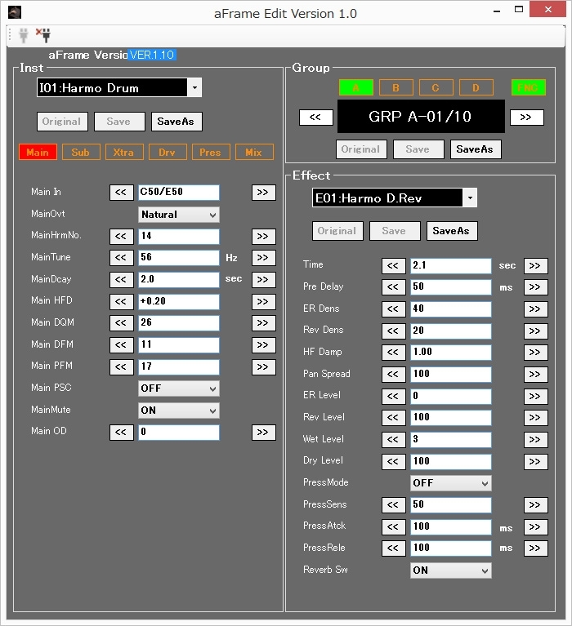This screenshot has width=572, height=626.
Task: Increase Pre Delay with >> button
Action: (535, 287)
